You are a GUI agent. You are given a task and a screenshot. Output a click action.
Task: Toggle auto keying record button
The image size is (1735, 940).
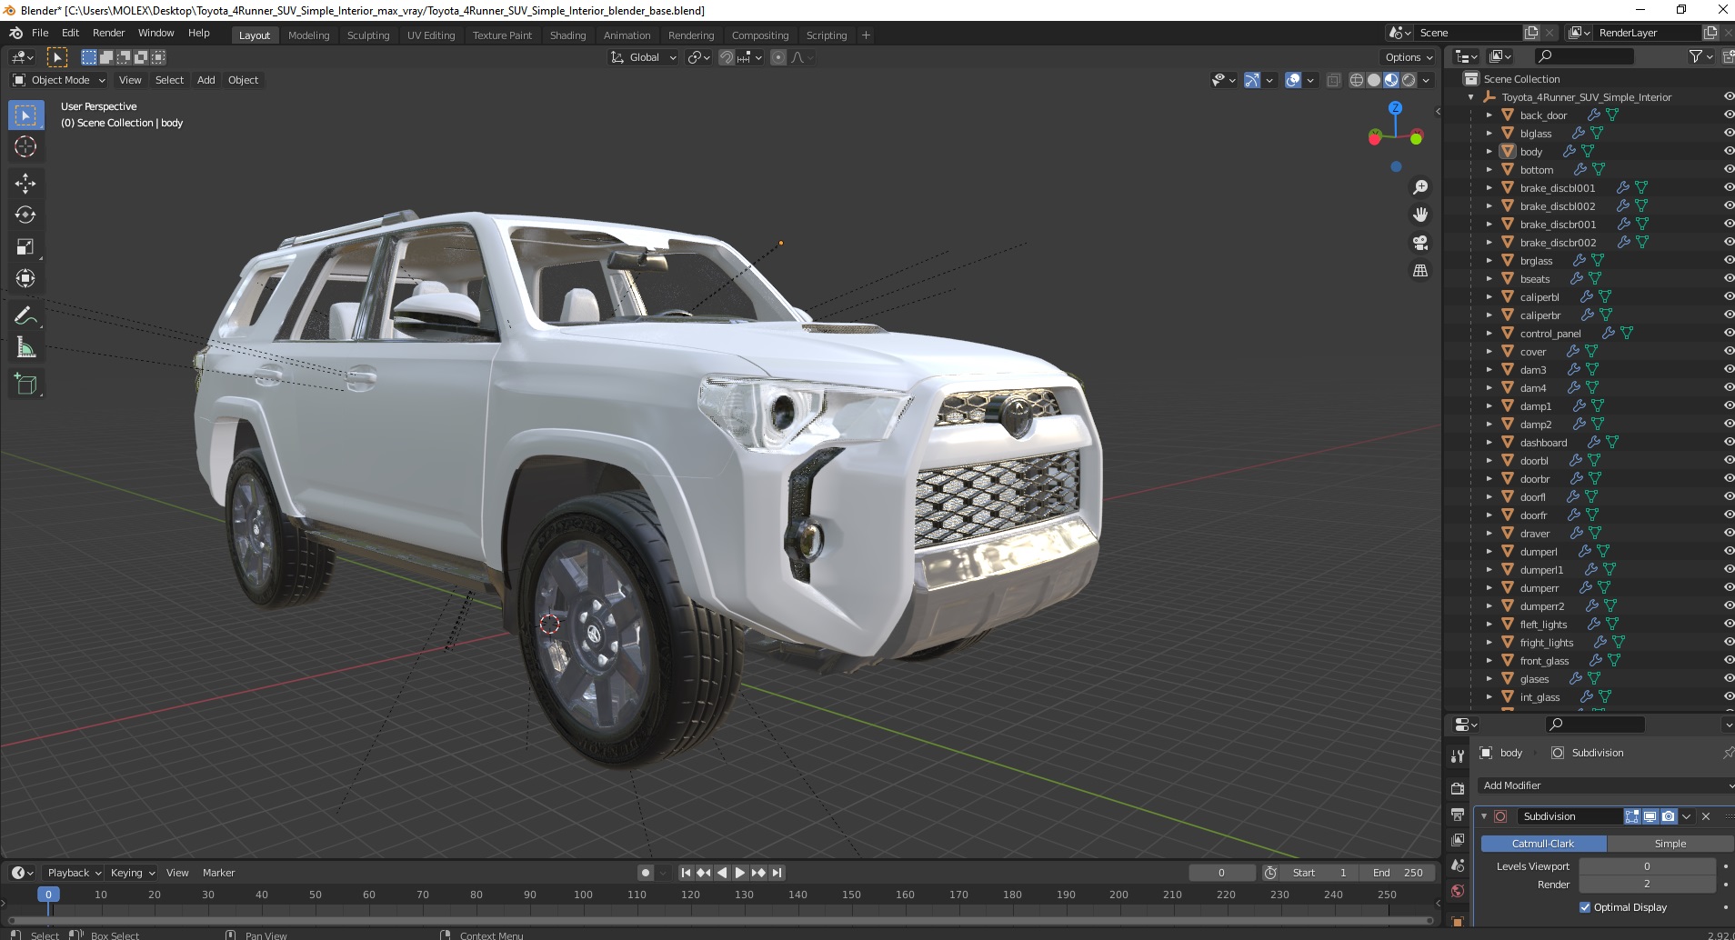pos(646,873)
